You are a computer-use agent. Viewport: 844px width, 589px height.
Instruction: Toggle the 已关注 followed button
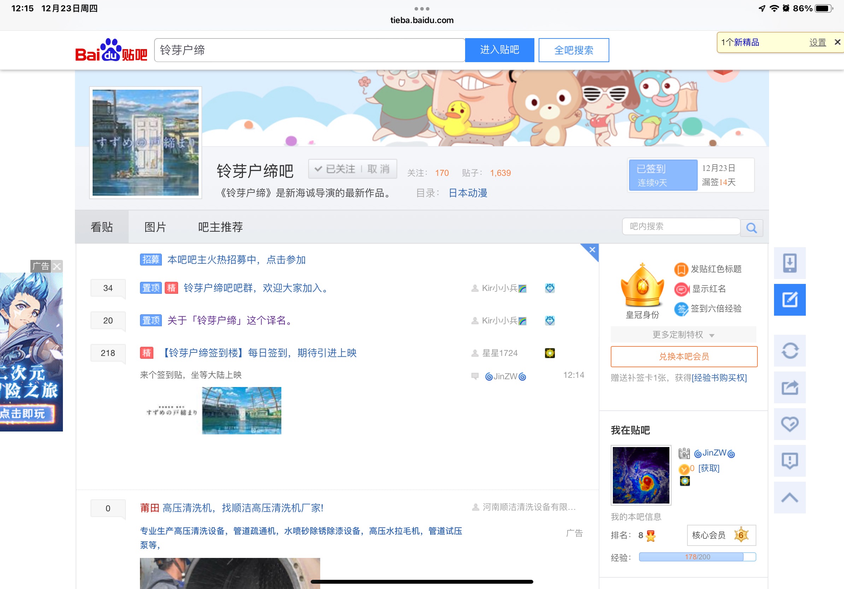point(335,169)
